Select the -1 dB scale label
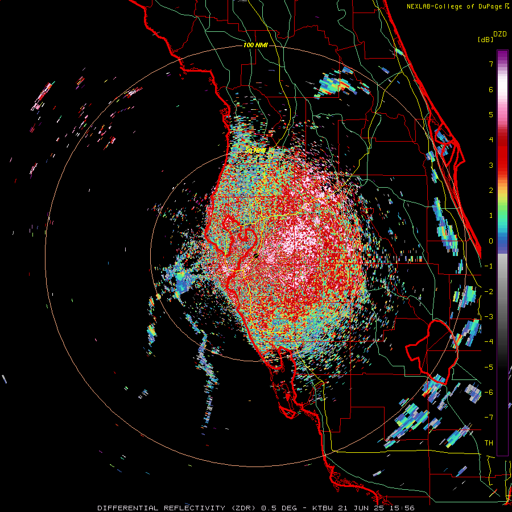 pyautogui.click(x=489, y=266)
